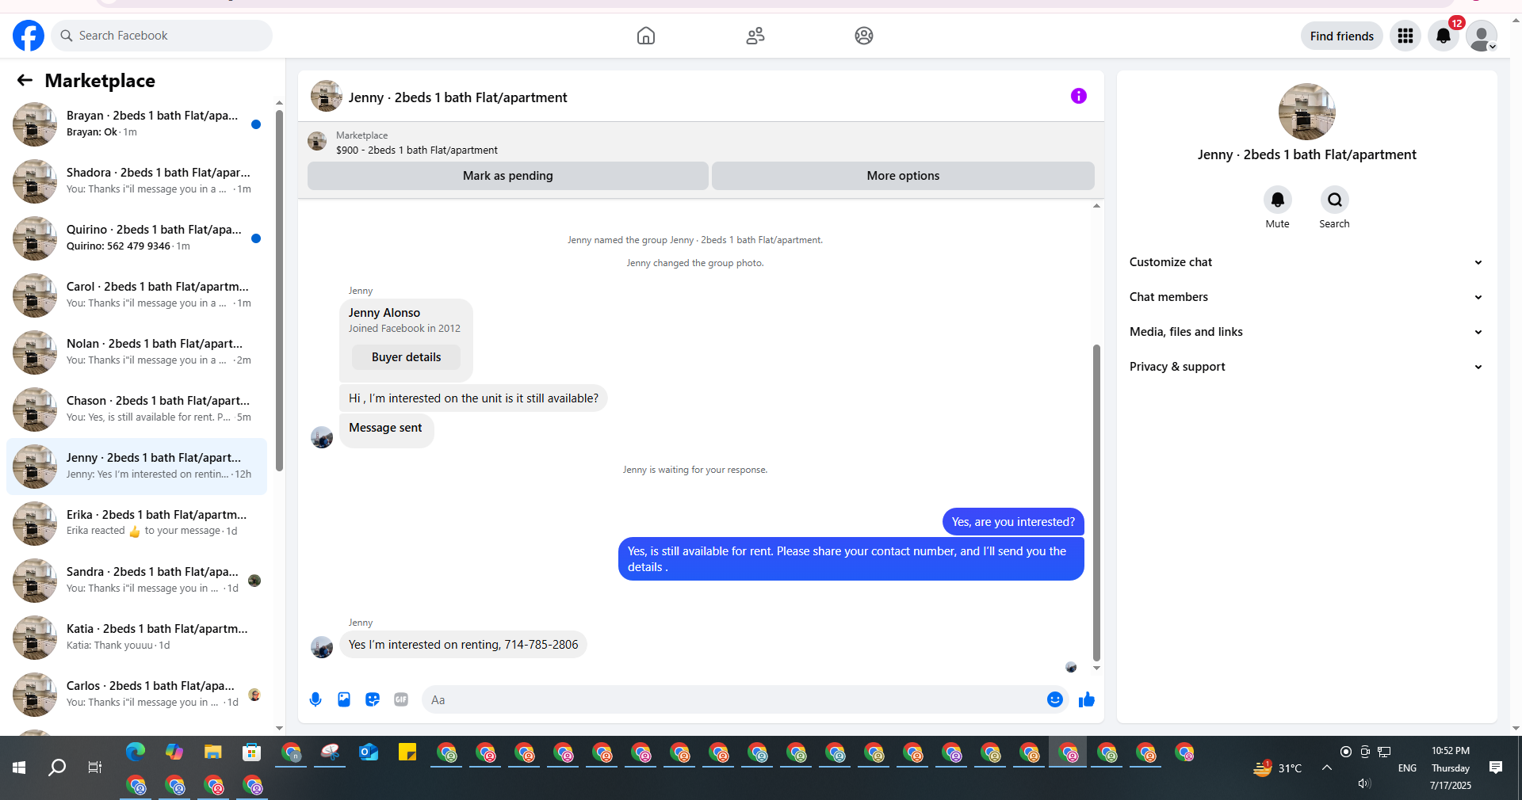Search in conversation using the magnifier icon
Screen dimensions: 1522x800
(1335, 200)
